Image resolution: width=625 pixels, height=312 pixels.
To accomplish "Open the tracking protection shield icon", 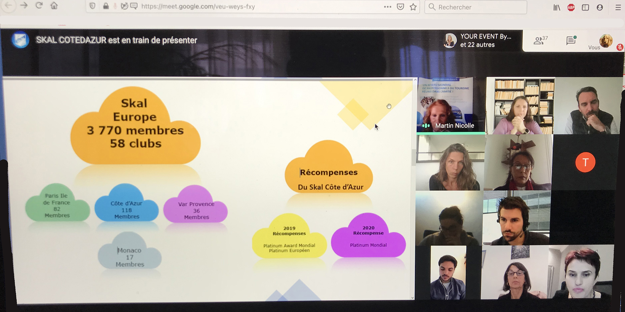I will [92, 6].
